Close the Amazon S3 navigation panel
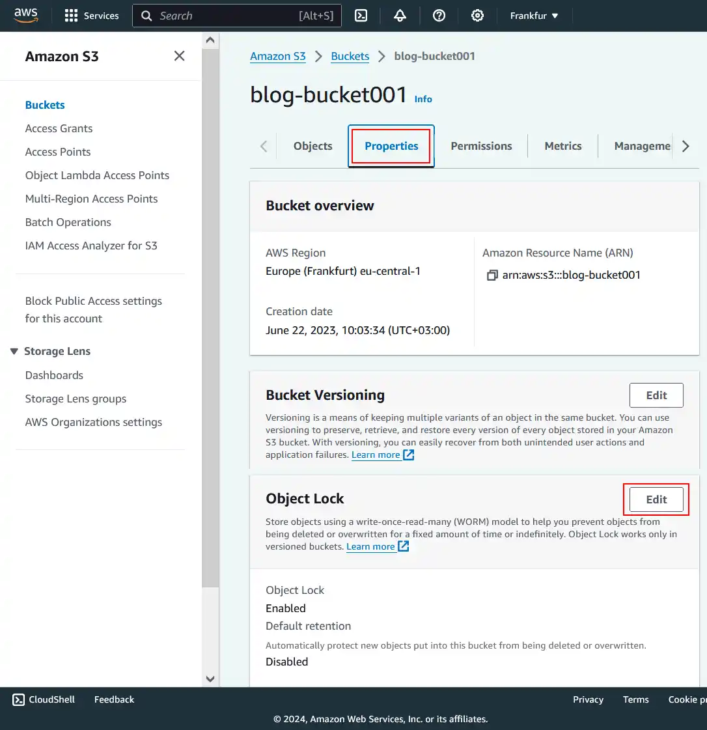Viewport: 707px width, 730px height. point(179,56)
